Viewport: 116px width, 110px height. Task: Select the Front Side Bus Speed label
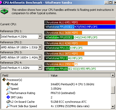(x=24, y=106)
